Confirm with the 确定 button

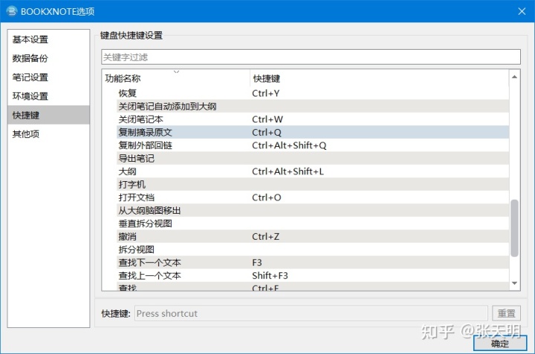point(500,343)
